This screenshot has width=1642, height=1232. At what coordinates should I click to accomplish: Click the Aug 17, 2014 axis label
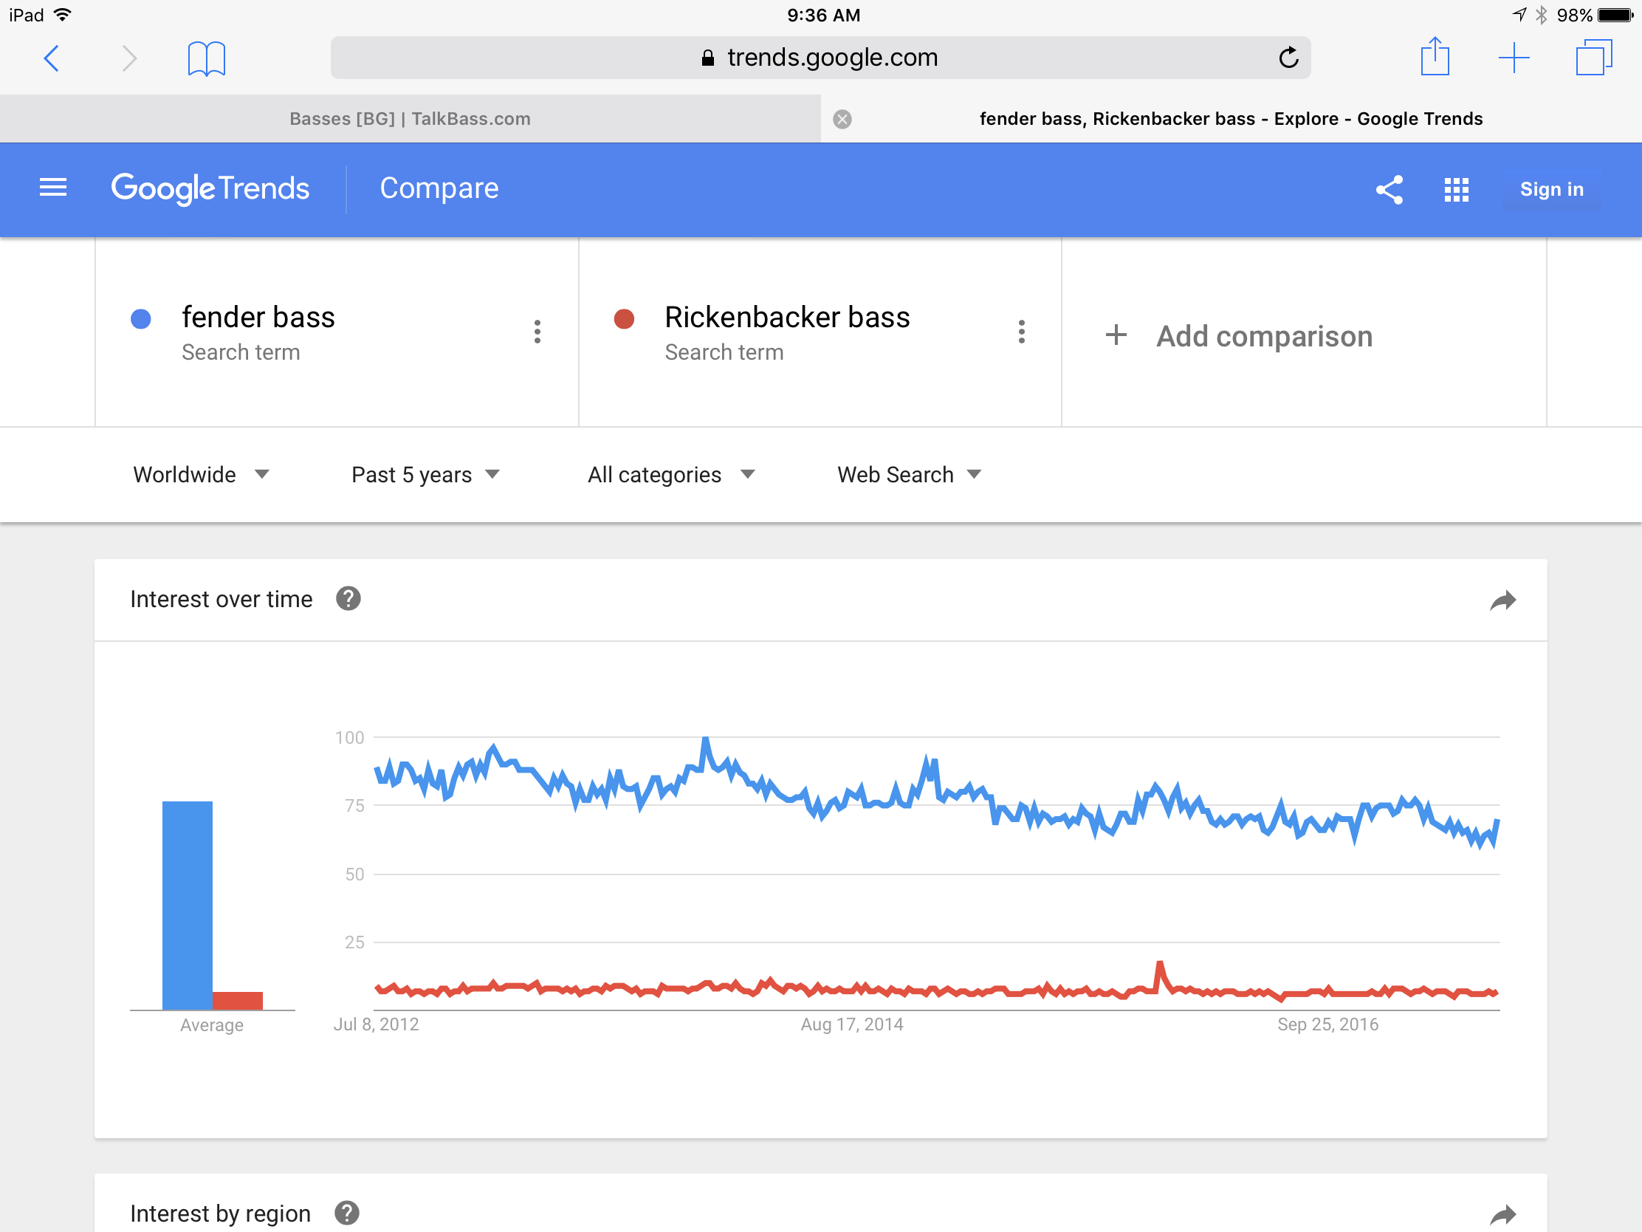pos(852,1024)
